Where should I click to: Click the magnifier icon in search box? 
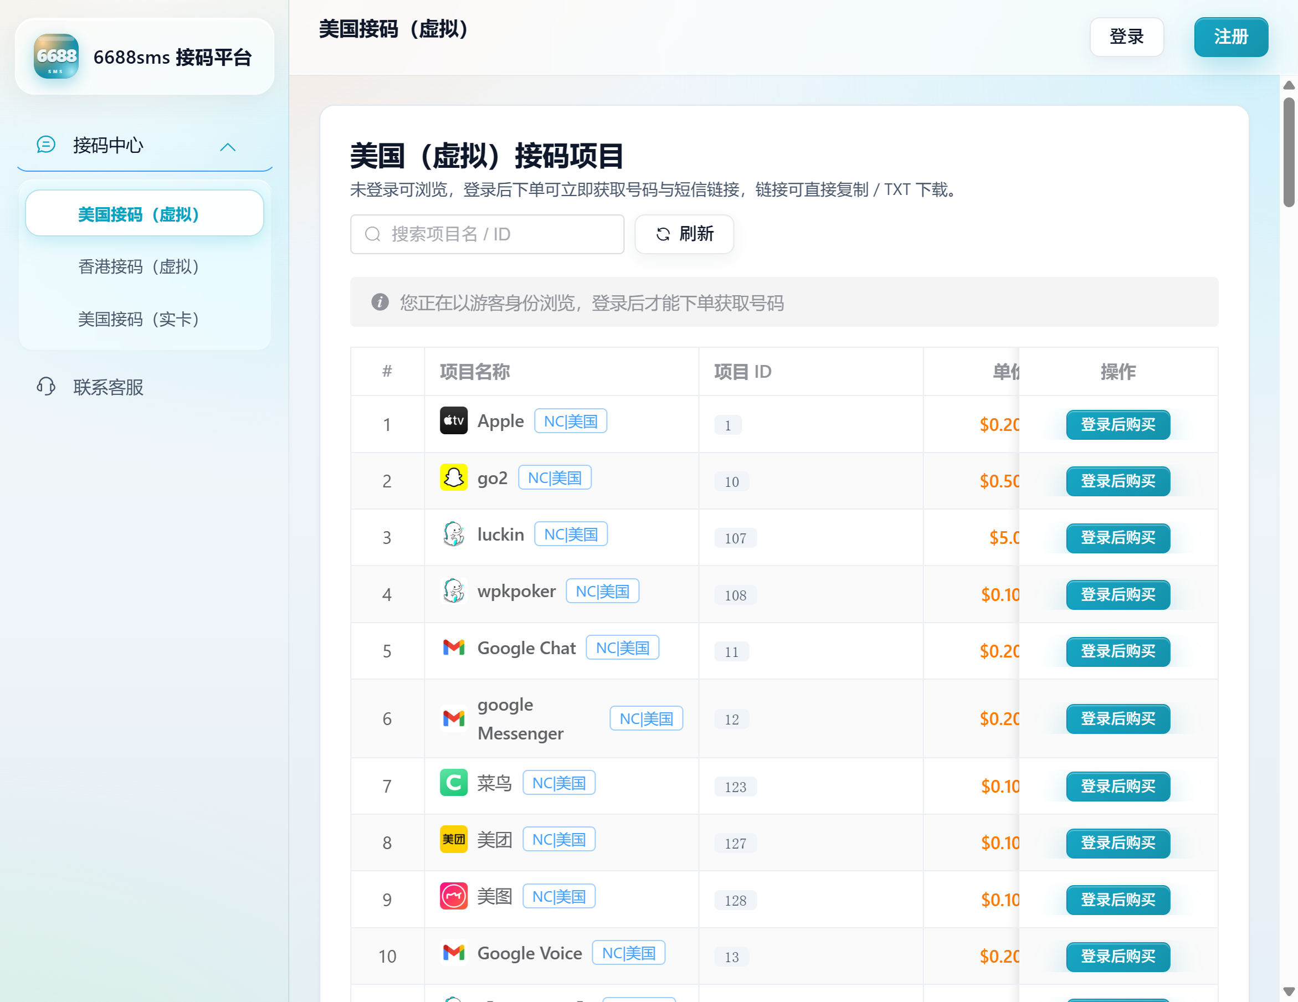[373, 234]
